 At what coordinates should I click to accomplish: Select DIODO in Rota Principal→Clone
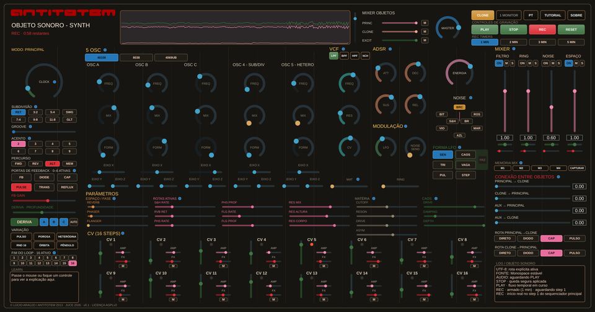point(528,238)
